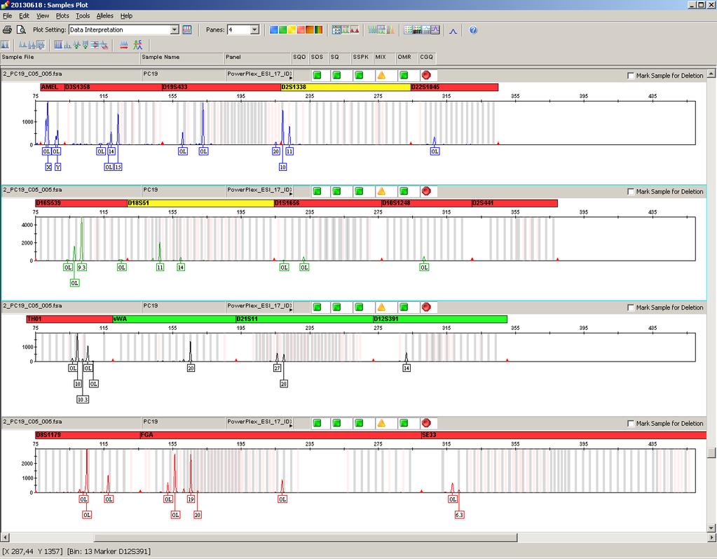Click the Print icon in the toolbar

click(7, 29)
